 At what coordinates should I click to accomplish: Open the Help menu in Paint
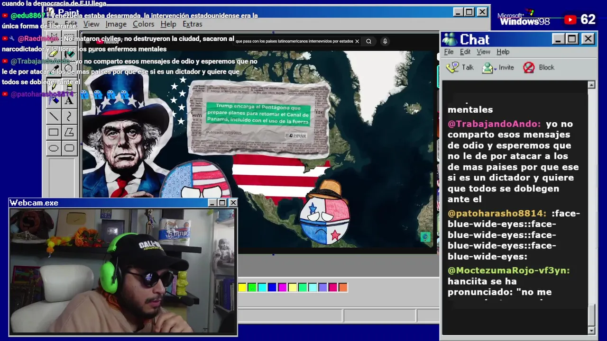168,24
